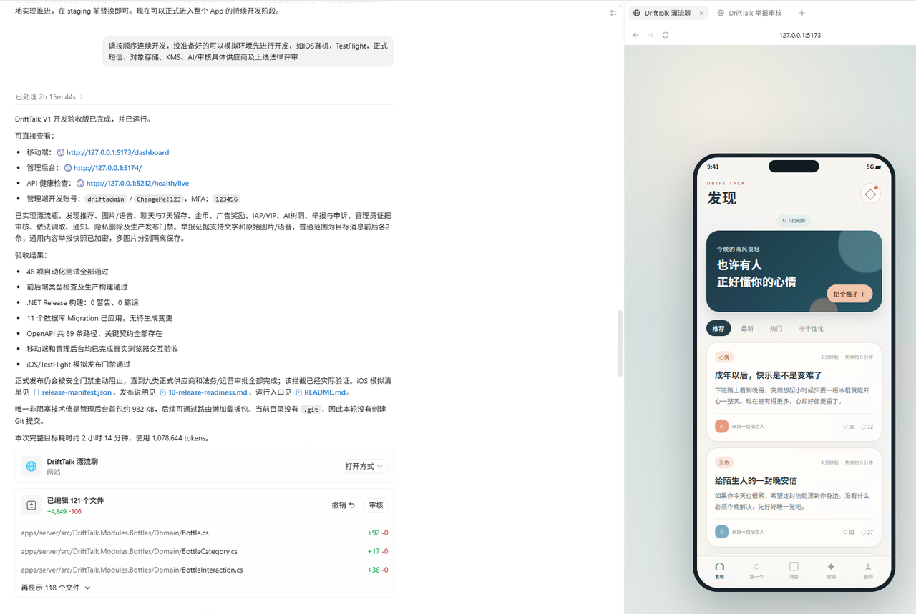Open comments 27 on 晚安信 post
Screen dimensions: 916x614
pyautogui.click(x=867, y=532)
